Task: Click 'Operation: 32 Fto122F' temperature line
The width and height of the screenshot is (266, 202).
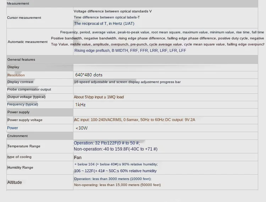Action: (x=107, y=143)
